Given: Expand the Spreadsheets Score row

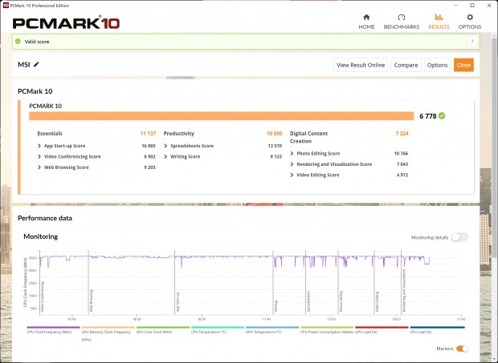Looking at the screenshot, I should point(165,146).
